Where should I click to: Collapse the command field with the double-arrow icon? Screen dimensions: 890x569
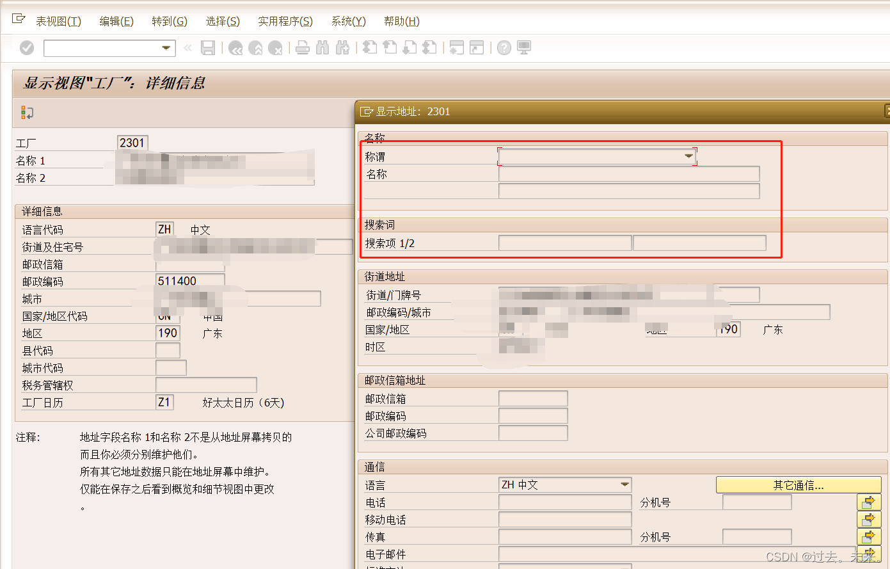pyautogui.click(x=187, y=47)
